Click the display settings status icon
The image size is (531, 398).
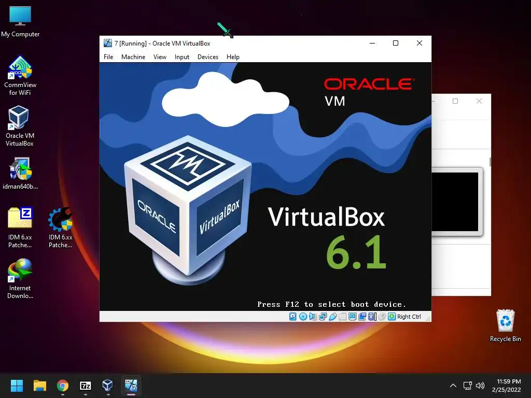click(x=352, y=317)
